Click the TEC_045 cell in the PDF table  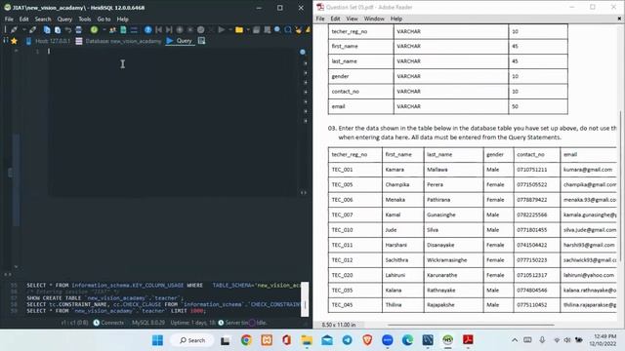point(355,305)
